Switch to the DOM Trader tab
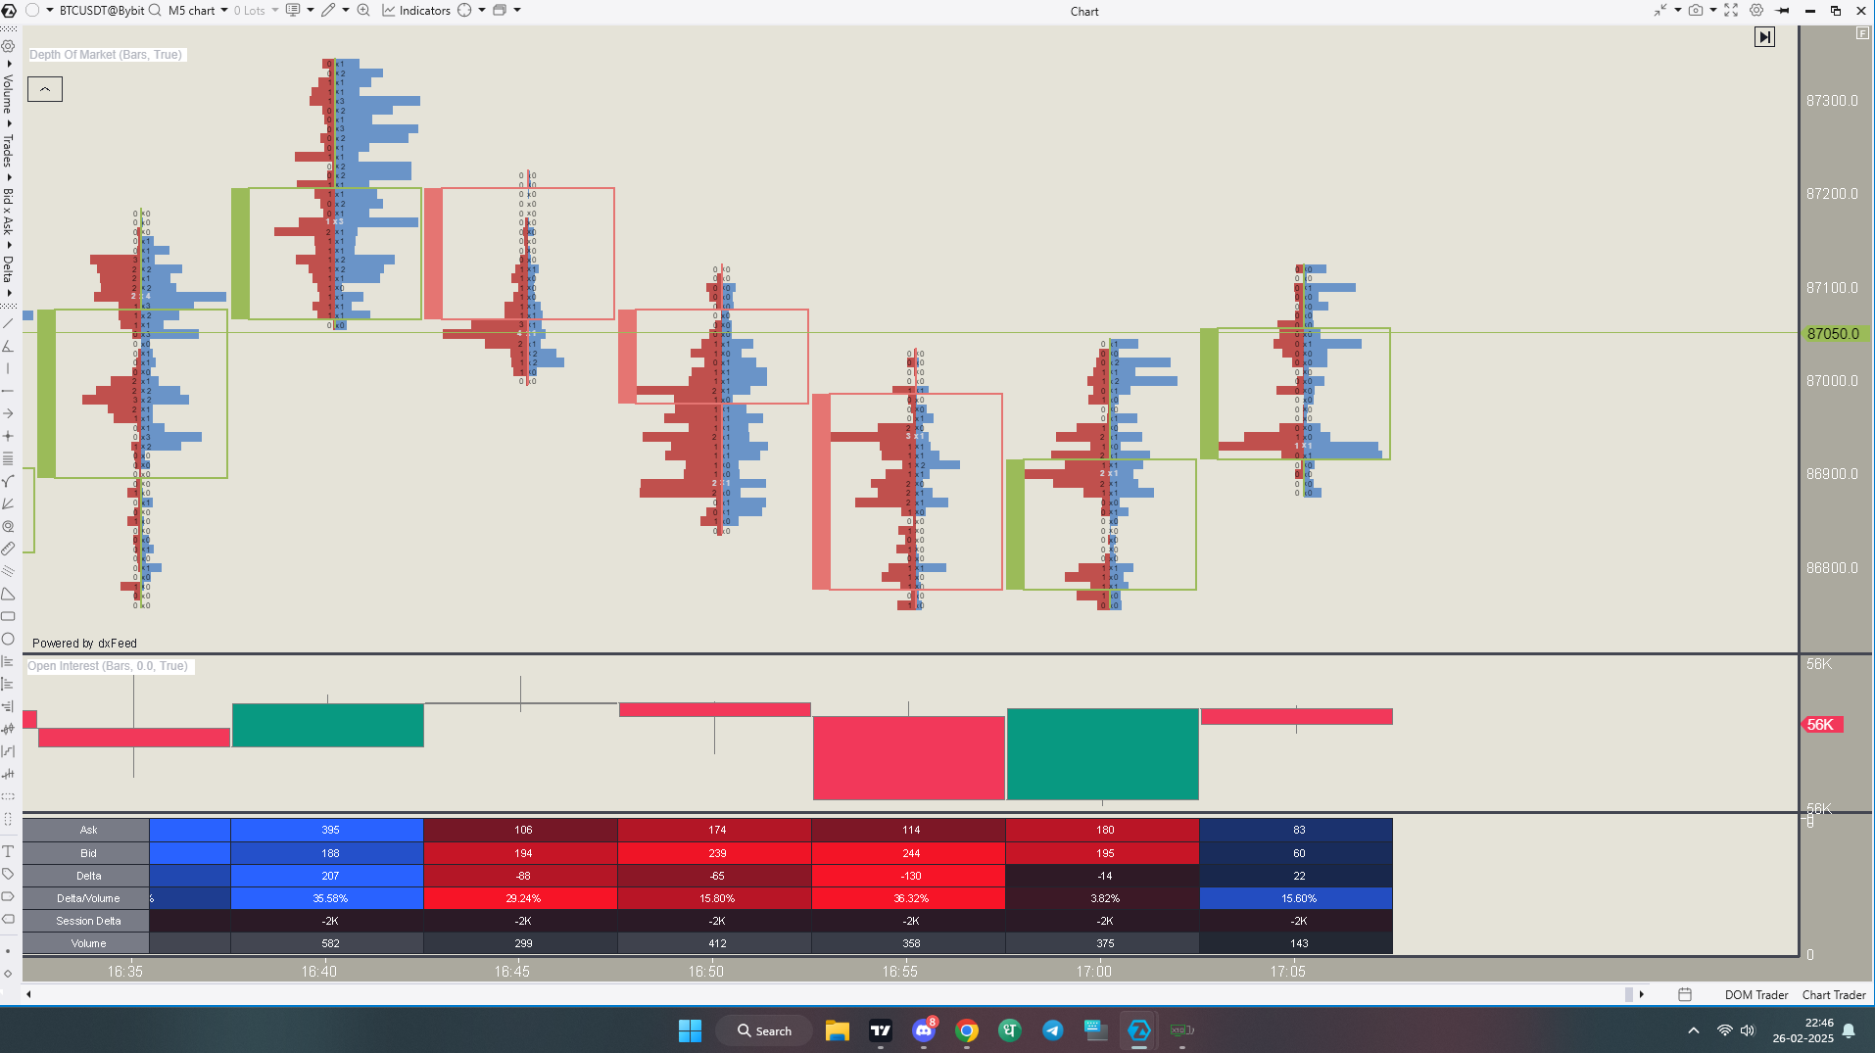The image size is (1875, 1053). (x=1755, y=995)
